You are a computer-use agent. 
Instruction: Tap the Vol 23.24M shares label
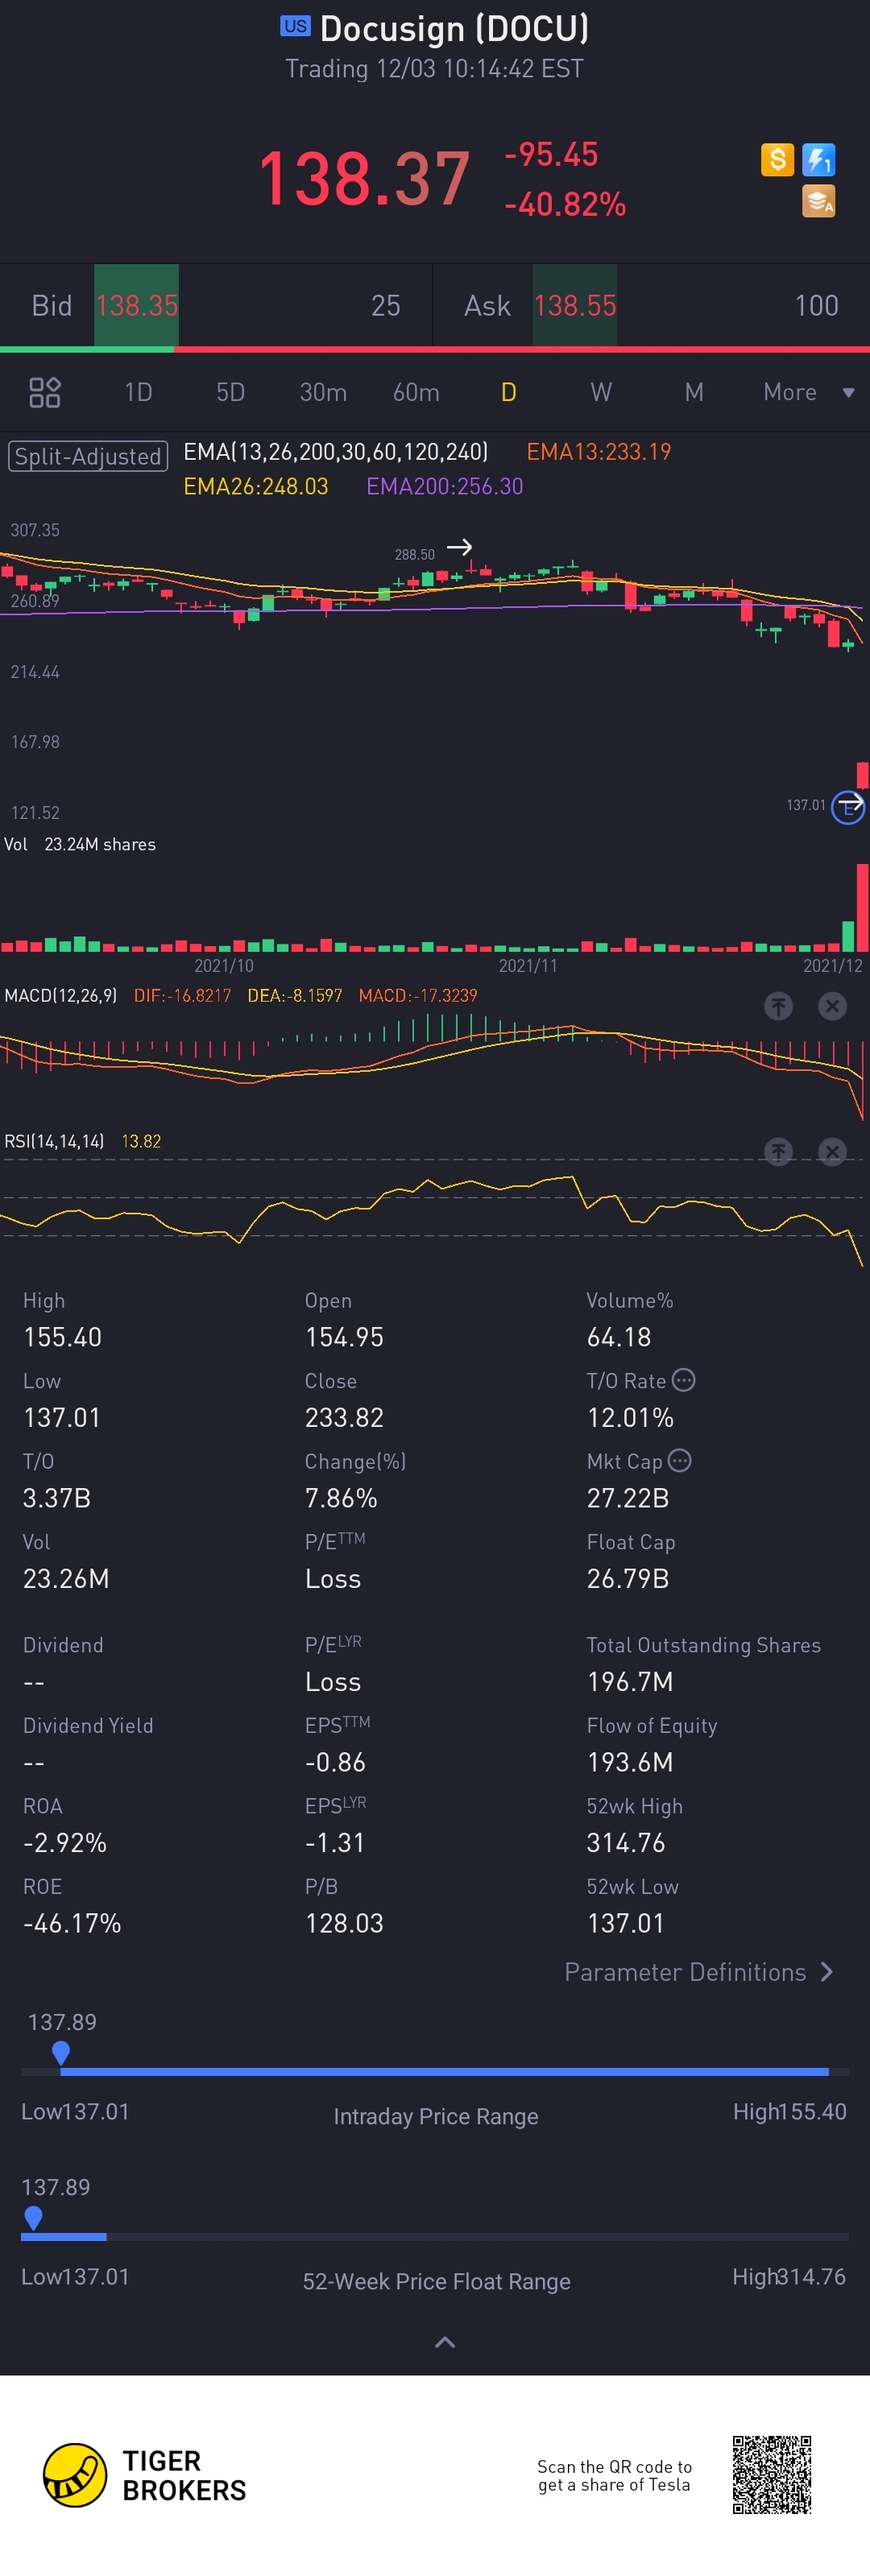click(80, 844)
